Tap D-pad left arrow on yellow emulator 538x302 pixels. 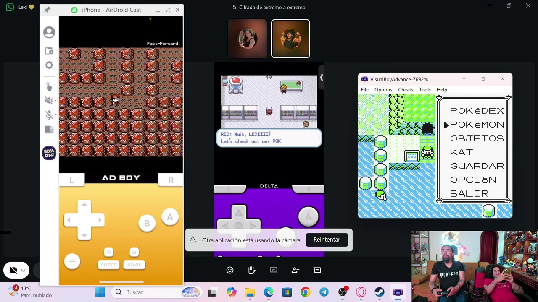pos(69,220)
